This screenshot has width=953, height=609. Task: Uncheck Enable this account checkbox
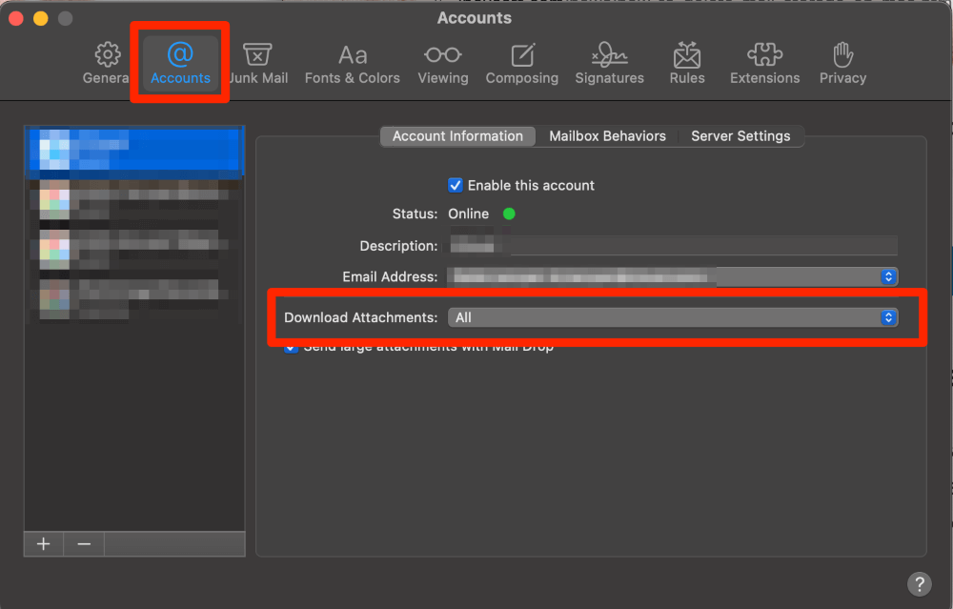(x=456, y=185)
